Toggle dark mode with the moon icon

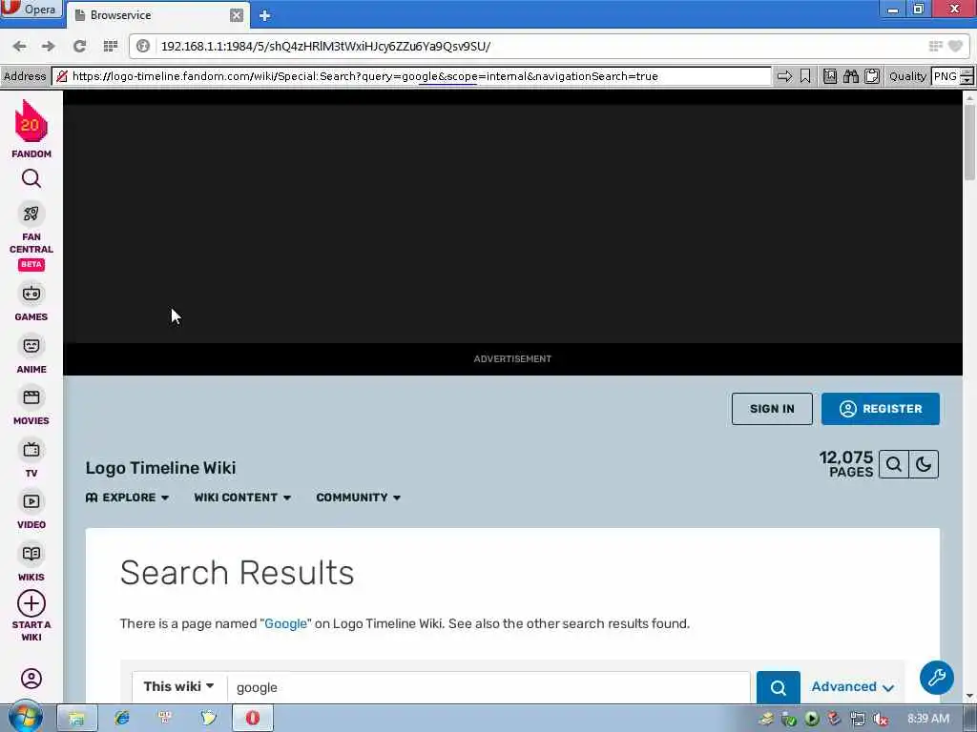click(x=924, y=464)
